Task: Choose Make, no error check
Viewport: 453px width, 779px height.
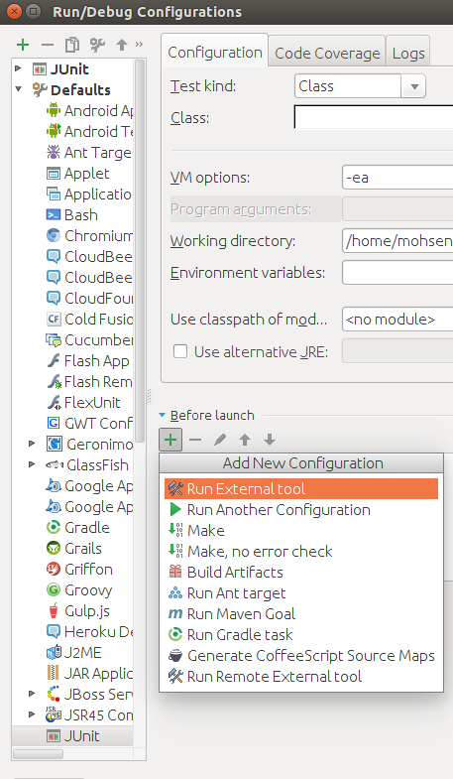Action: (x=301, y=552)
